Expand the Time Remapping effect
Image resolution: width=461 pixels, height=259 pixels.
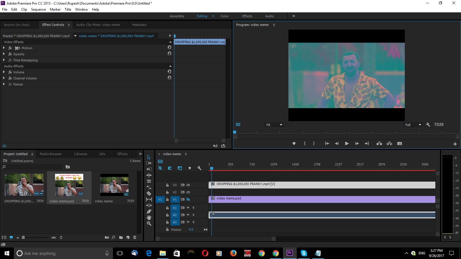click(4, 60)
